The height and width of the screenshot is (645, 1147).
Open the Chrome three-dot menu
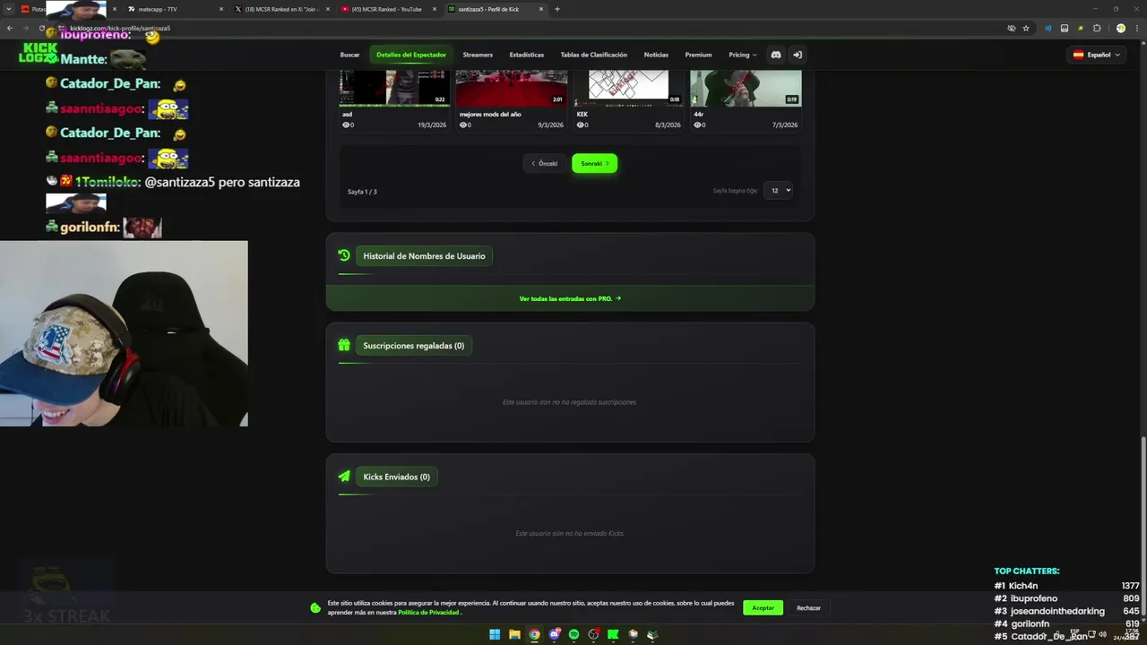click(1135, 28)
